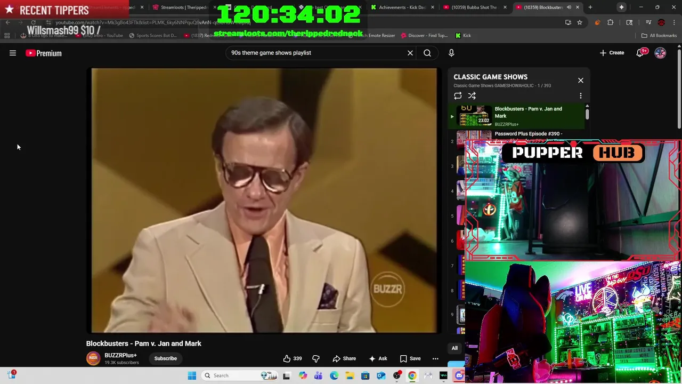Bookmark this page with star icon
Image resolution: width=682 pixels, height=384 pixels.
tap(580, 22)
